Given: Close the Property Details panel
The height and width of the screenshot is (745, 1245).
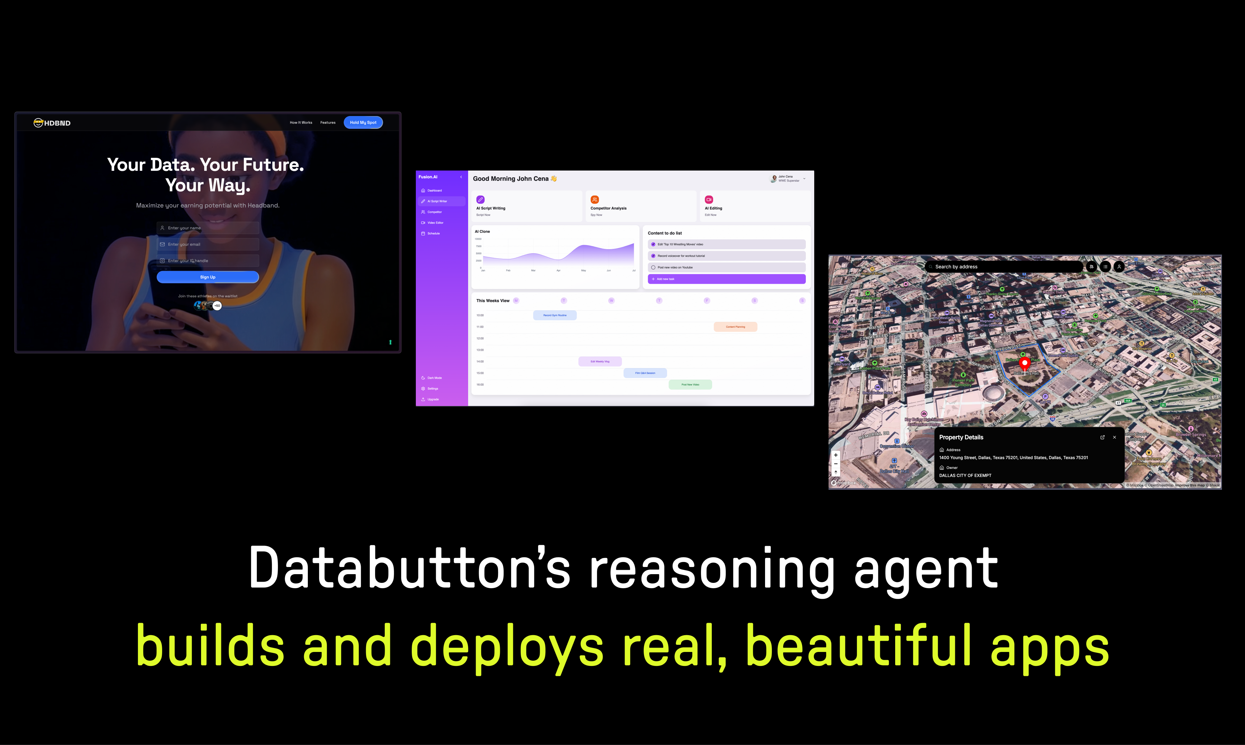Looking at the screenshot, I should (x=1115, y=437).
